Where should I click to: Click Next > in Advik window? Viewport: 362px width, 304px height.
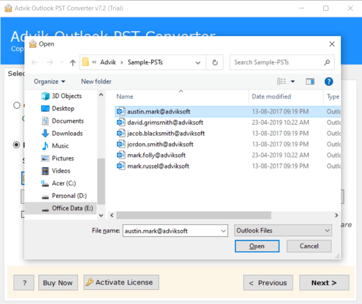pos(324,282)
